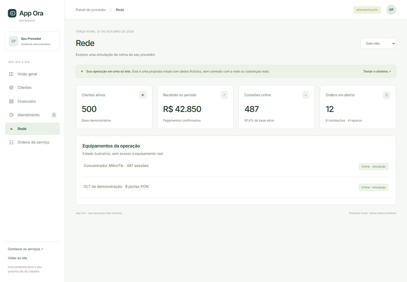
Task: Open Clientes section in sidebar
Action: (x=32, y=88)
